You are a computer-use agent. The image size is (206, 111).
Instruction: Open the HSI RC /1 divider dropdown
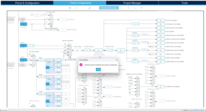[31, 46]
